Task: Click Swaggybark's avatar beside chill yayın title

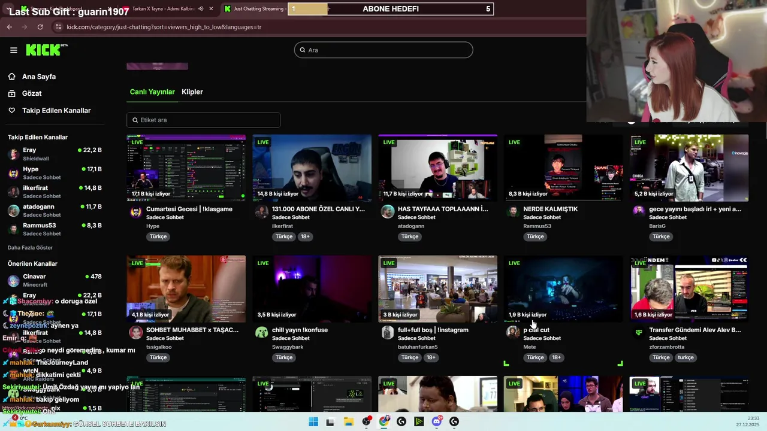Action: [262, 332]
